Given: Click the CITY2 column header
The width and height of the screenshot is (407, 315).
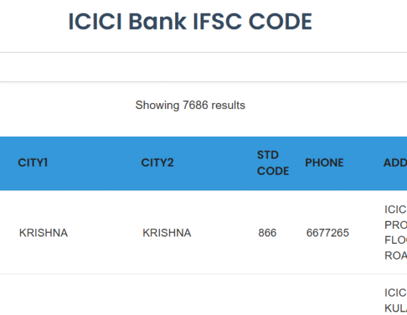Looking at the screenshot, I should pyautogui.click(x=157, y=163).
